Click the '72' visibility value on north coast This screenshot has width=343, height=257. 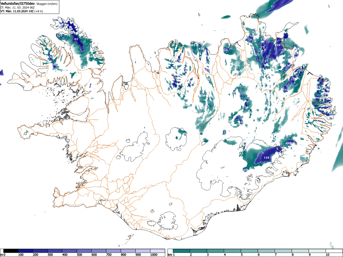click(x=226, y=50)
